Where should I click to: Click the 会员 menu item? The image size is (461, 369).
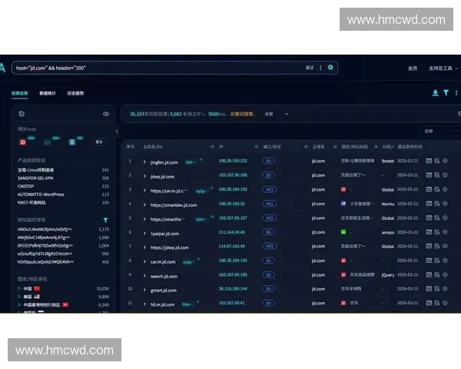(413, 68)
